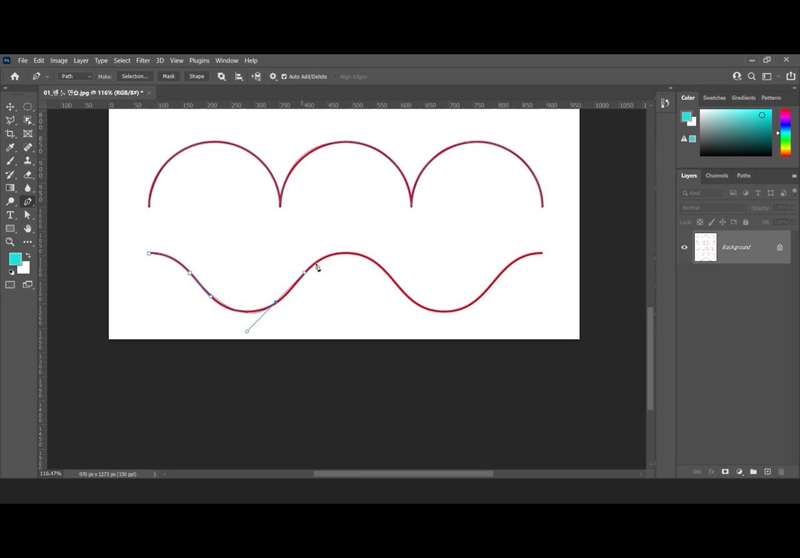Select the Zoom tool in toolbox
This screenshot has height=558, width=800.
[x=10, y=242]
